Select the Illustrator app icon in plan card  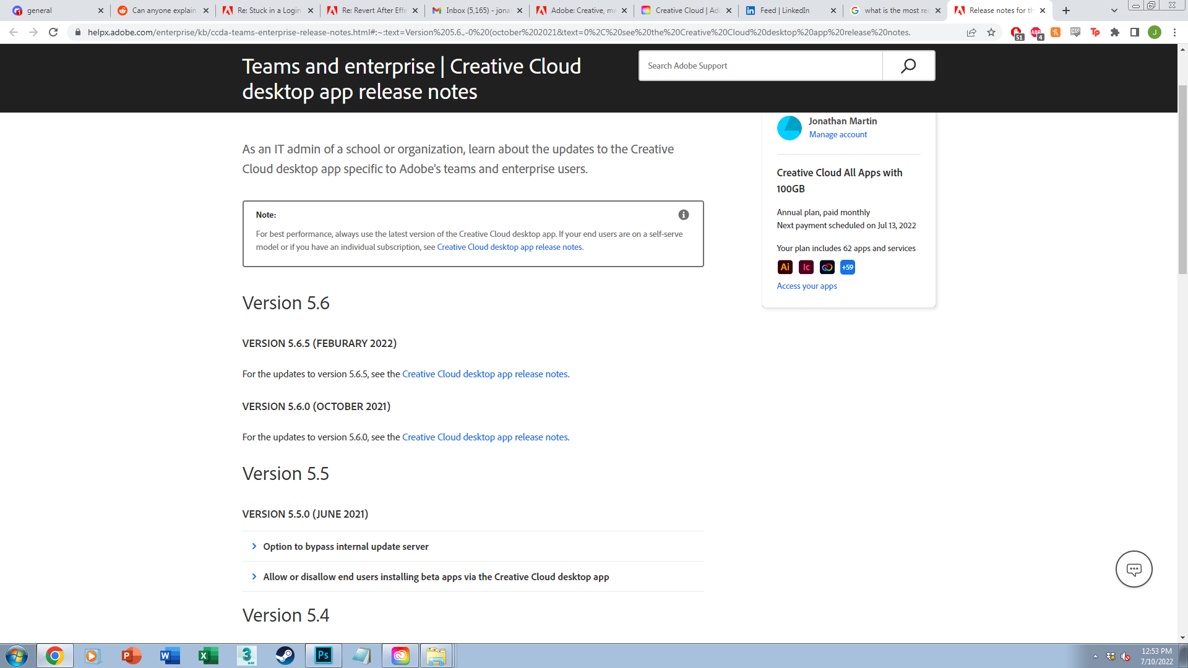click(785, 267)
